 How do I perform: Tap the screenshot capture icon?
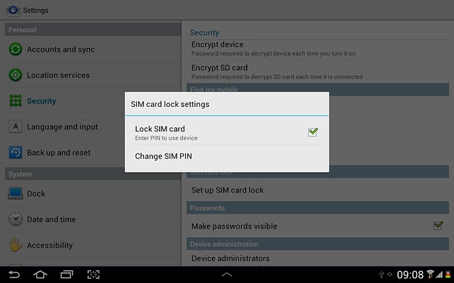click(x=93, y=275)
